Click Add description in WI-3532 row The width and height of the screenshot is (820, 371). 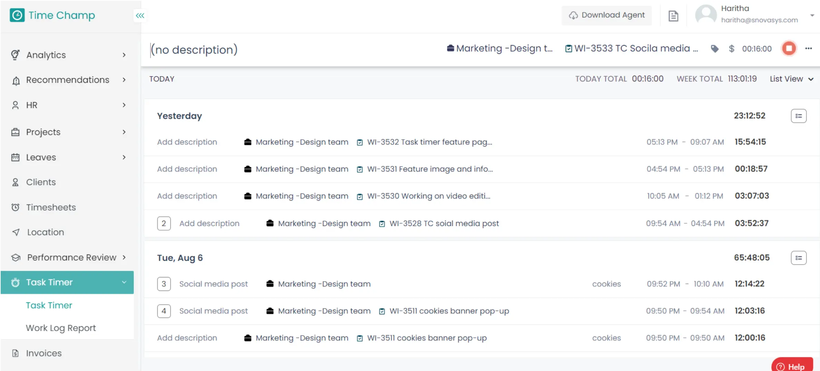coord(187,142)
